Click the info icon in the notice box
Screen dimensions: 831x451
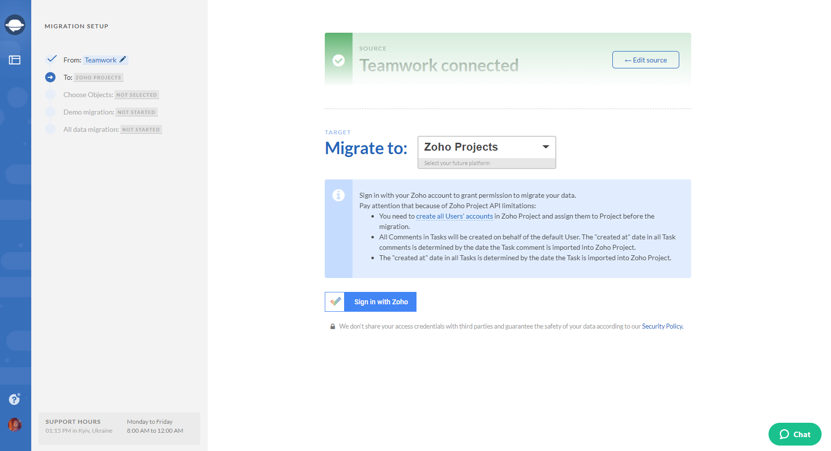click(x=339, y=195)
